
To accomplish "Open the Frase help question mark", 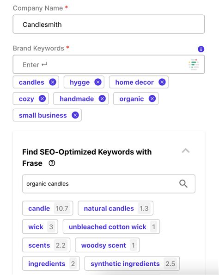I will (x=52, y=163).
